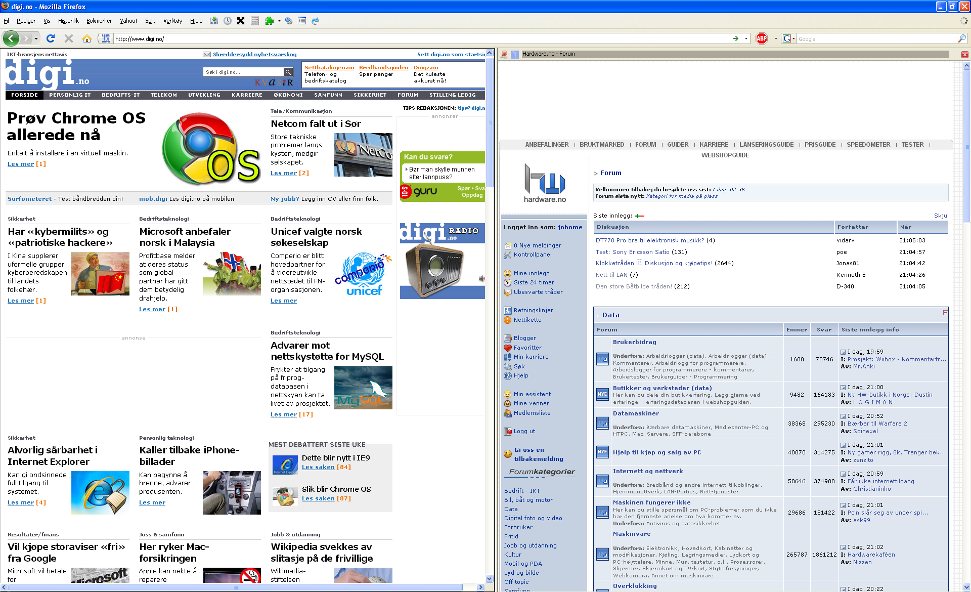Click the Go arrow in the address bar

pos(736,38)
